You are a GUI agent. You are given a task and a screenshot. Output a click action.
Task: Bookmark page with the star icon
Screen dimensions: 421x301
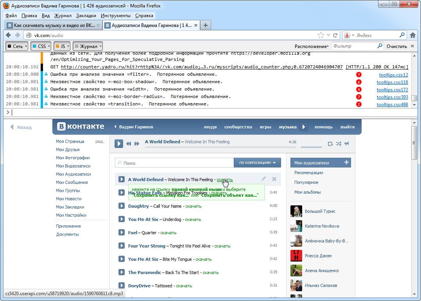coord(321,35)
